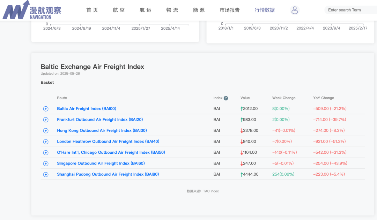
Task: Click the Updated on: 2025-05-26 text
Action: [x=60, y=74]
